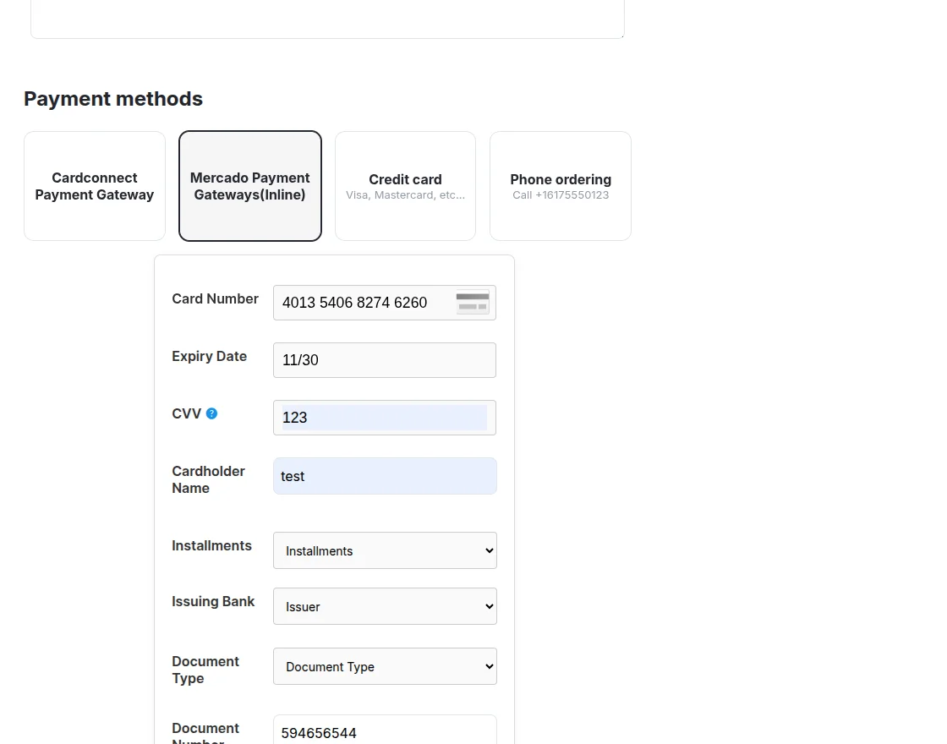
Task: Click the Expiry Date input field
Action: tap(385, 360)
